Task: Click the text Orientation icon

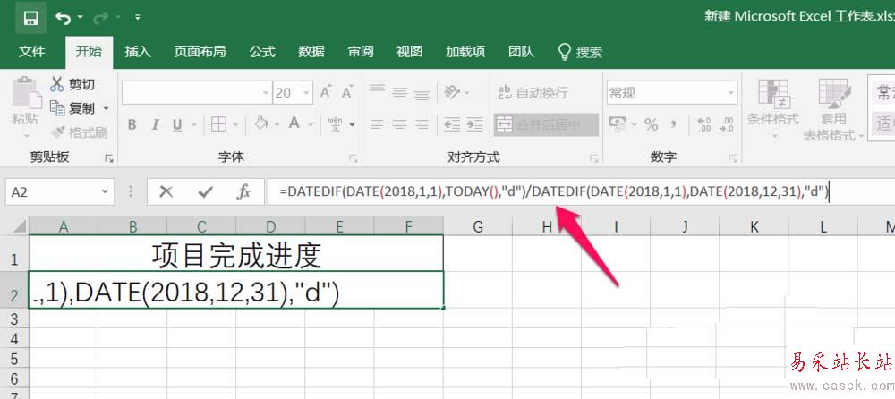Action: pyautogui.click(x=453, y=91)
